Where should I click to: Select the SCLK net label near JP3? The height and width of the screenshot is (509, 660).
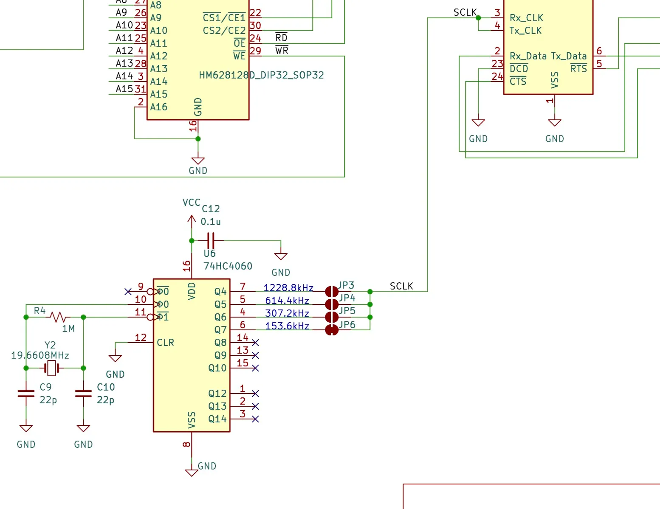[401, 286]
